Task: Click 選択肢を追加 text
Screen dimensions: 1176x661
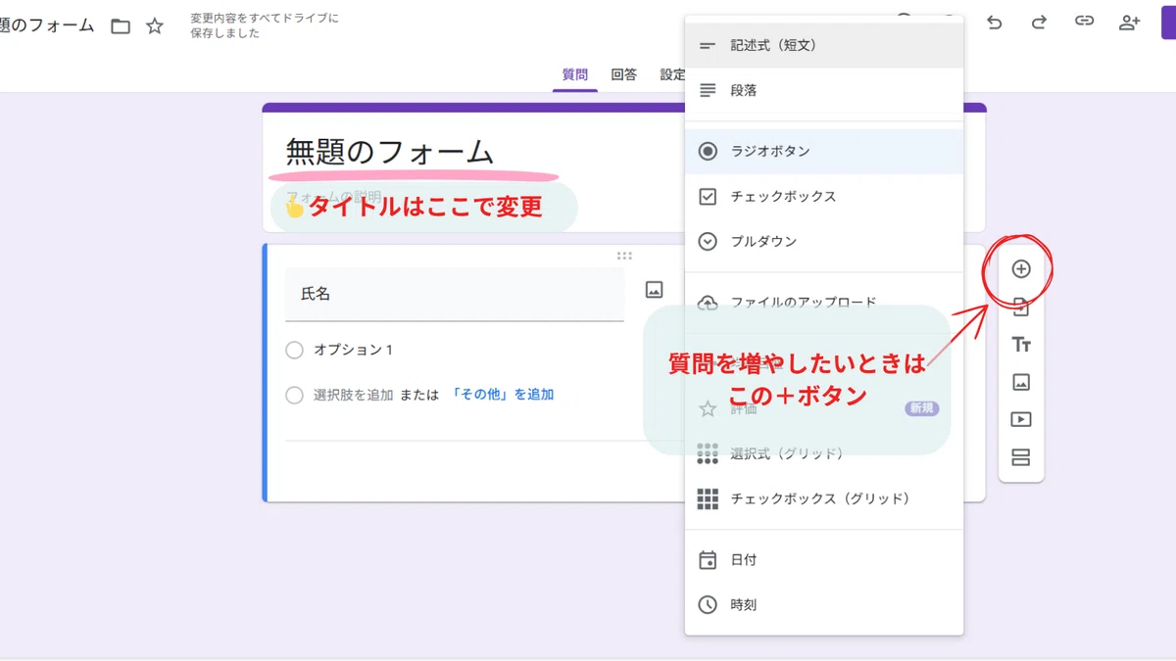Action: (x=353, y=395)
